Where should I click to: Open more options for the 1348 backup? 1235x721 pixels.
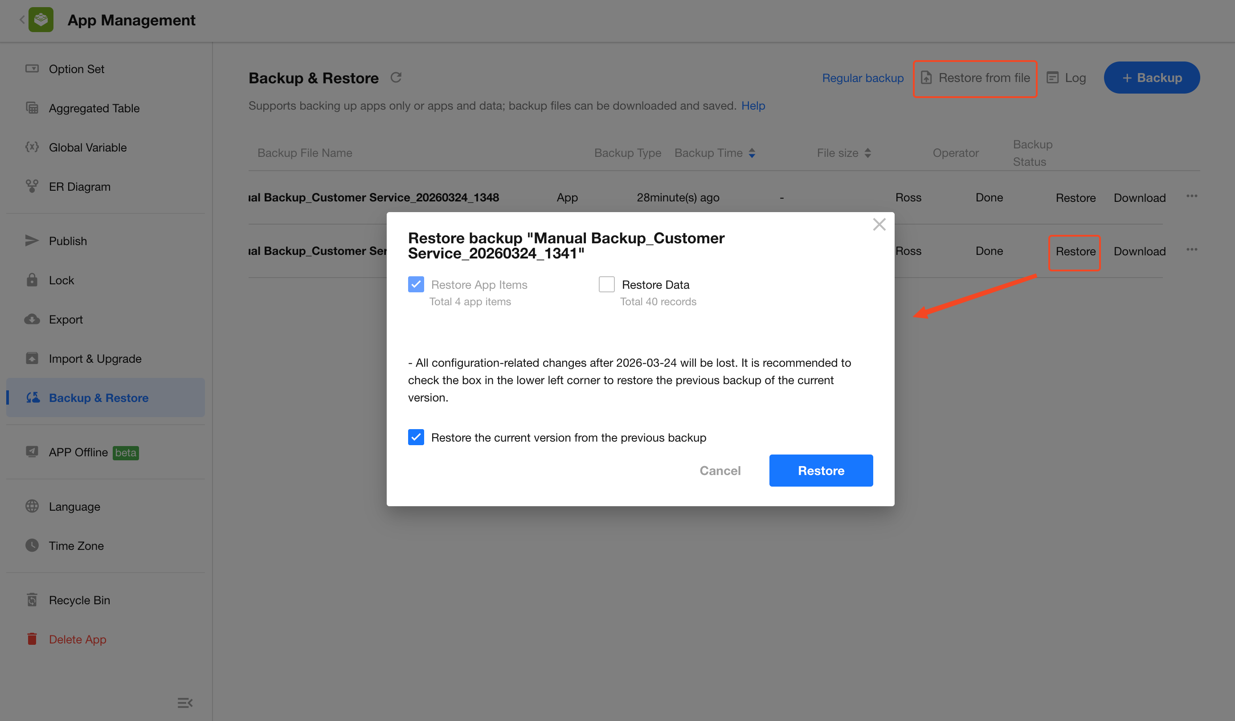click(x=1191, y=197)
